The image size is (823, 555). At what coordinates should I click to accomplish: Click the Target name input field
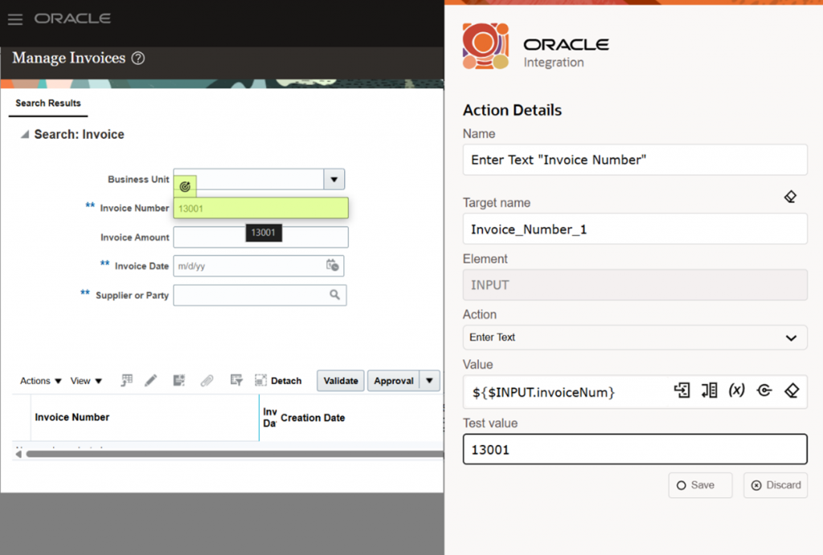[635, 229]
